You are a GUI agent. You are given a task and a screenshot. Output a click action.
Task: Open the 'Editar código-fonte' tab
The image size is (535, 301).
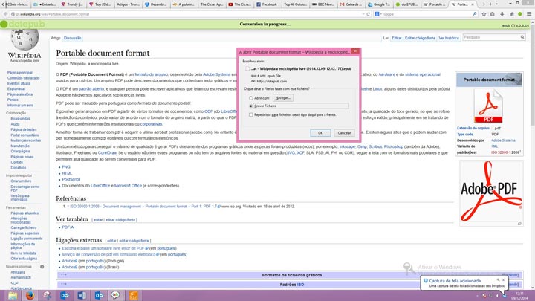click(x=420, y=38)
